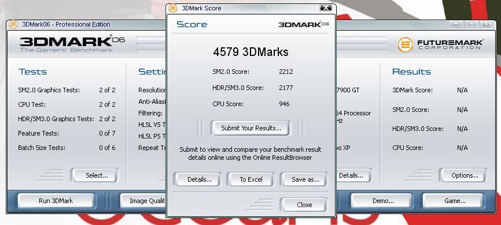The width and height of the screenshot is (501, 225).
Task: Click Feature Tests value 0 of 7
Action: coord(107,133)
